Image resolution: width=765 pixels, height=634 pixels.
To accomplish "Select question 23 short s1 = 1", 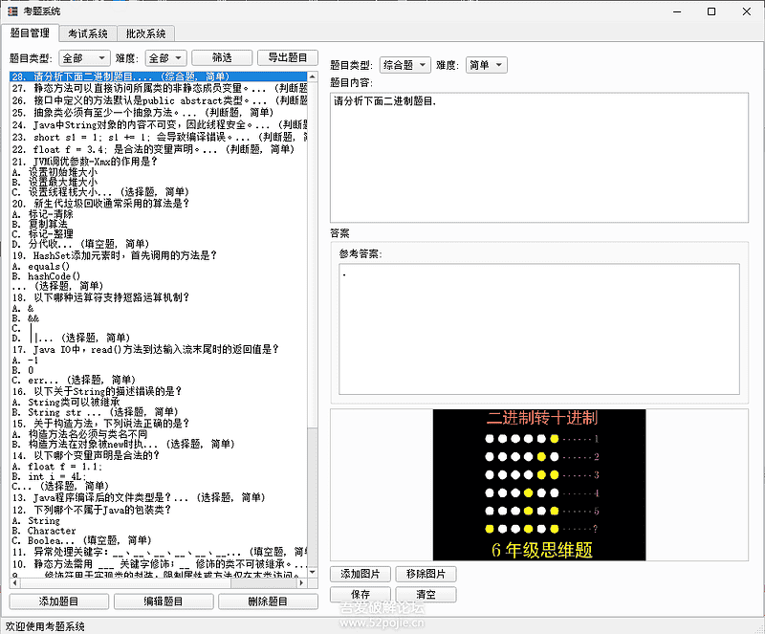I will click(159, 137).
